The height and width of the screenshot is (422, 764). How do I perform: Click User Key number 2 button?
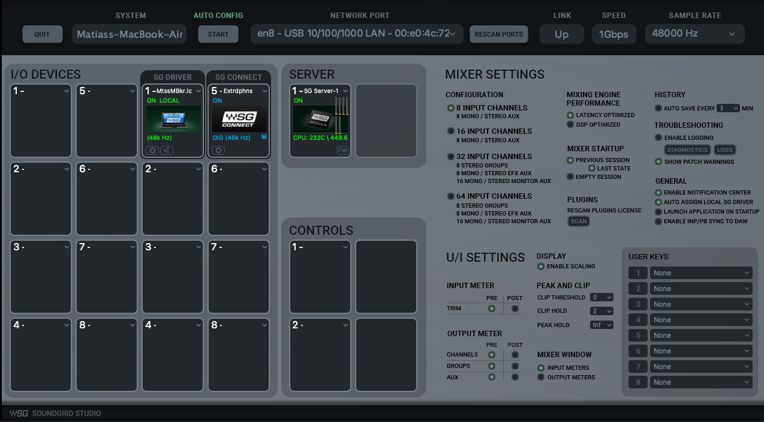point(638,289)
